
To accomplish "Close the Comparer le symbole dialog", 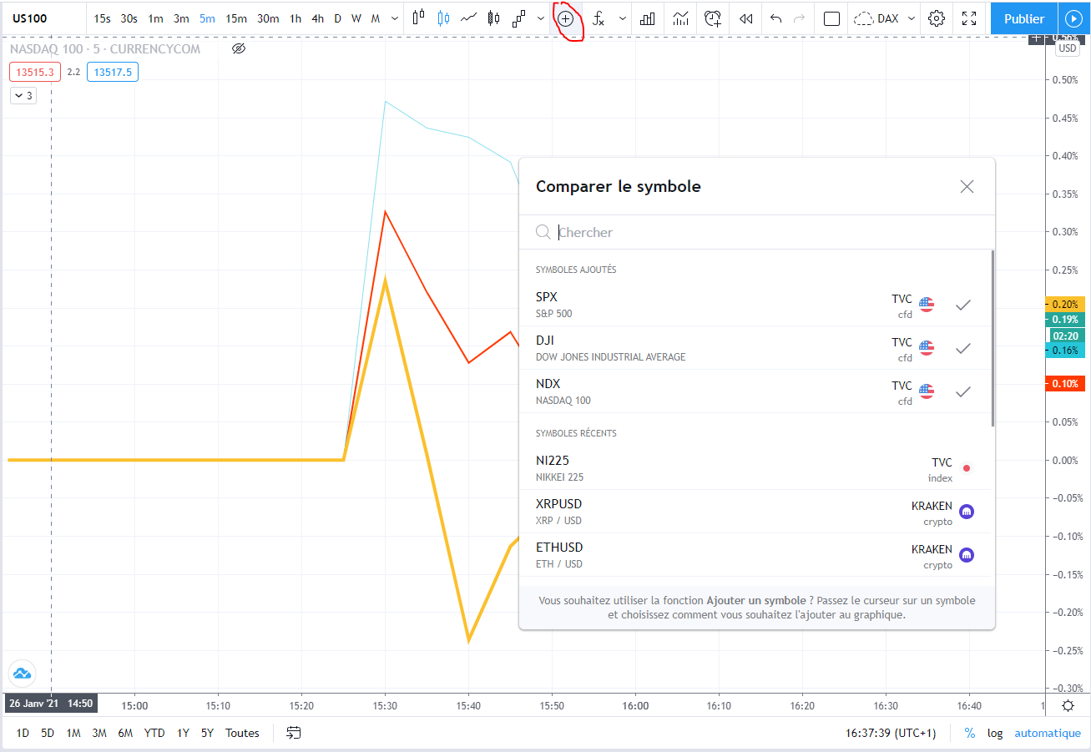I will tap(967, 187).
